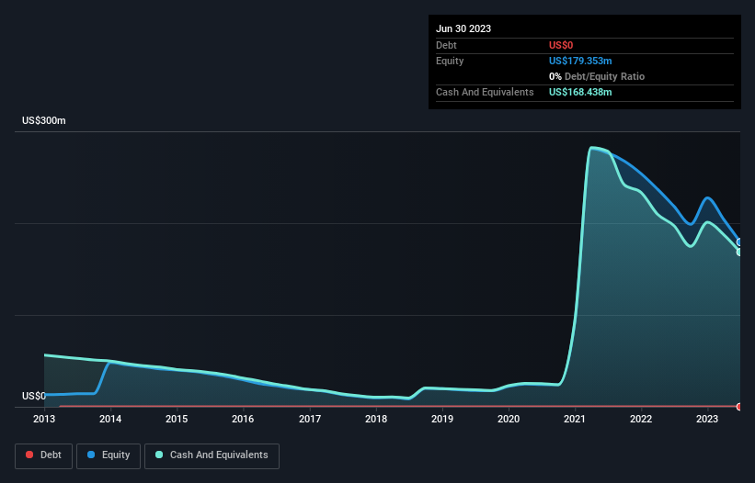Select the 2022 x-axis label
Screen dimensions: 755x483
641,419
